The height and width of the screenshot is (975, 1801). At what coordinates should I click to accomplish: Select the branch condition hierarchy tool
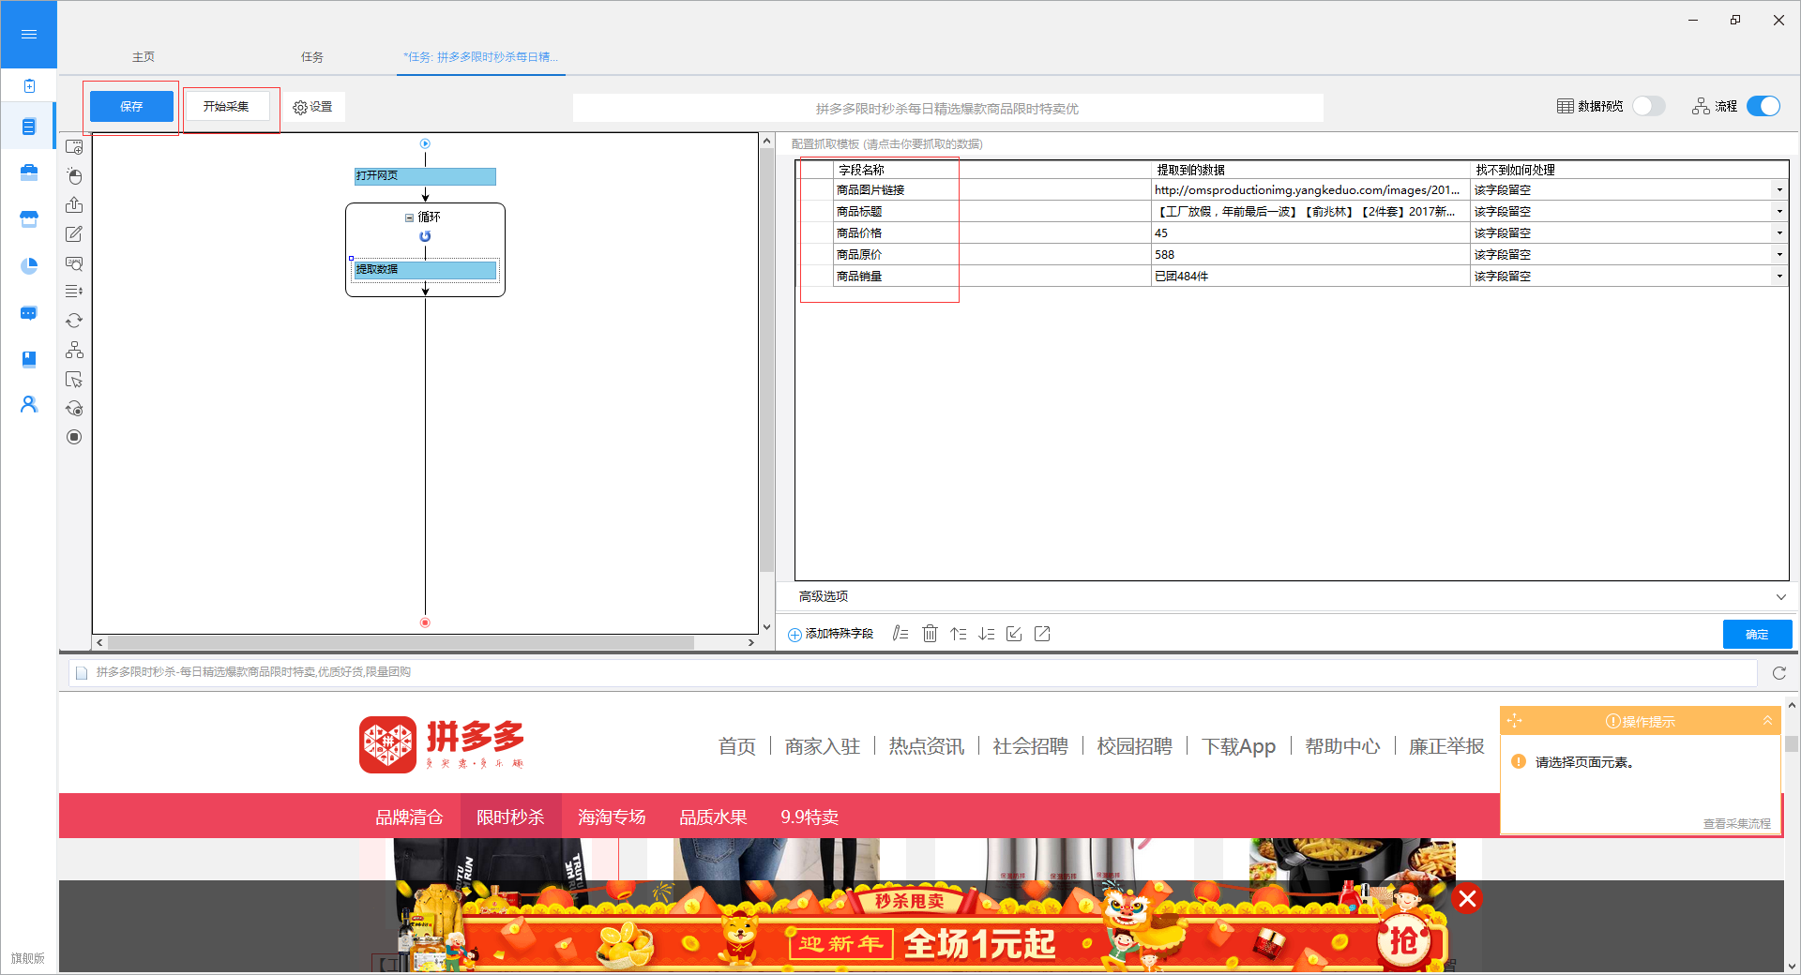(x=74, y=350)
